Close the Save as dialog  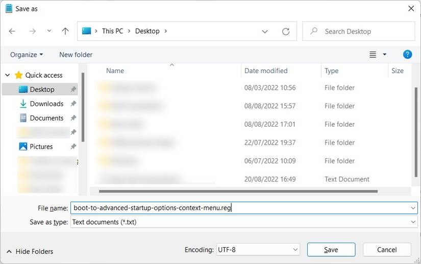411,9
